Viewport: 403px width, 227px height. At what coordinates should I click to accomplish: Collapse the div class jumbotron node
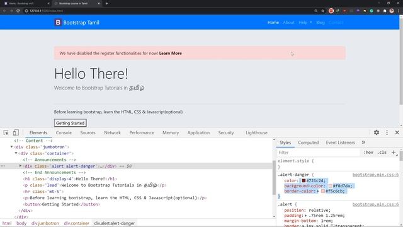point(11,147)
